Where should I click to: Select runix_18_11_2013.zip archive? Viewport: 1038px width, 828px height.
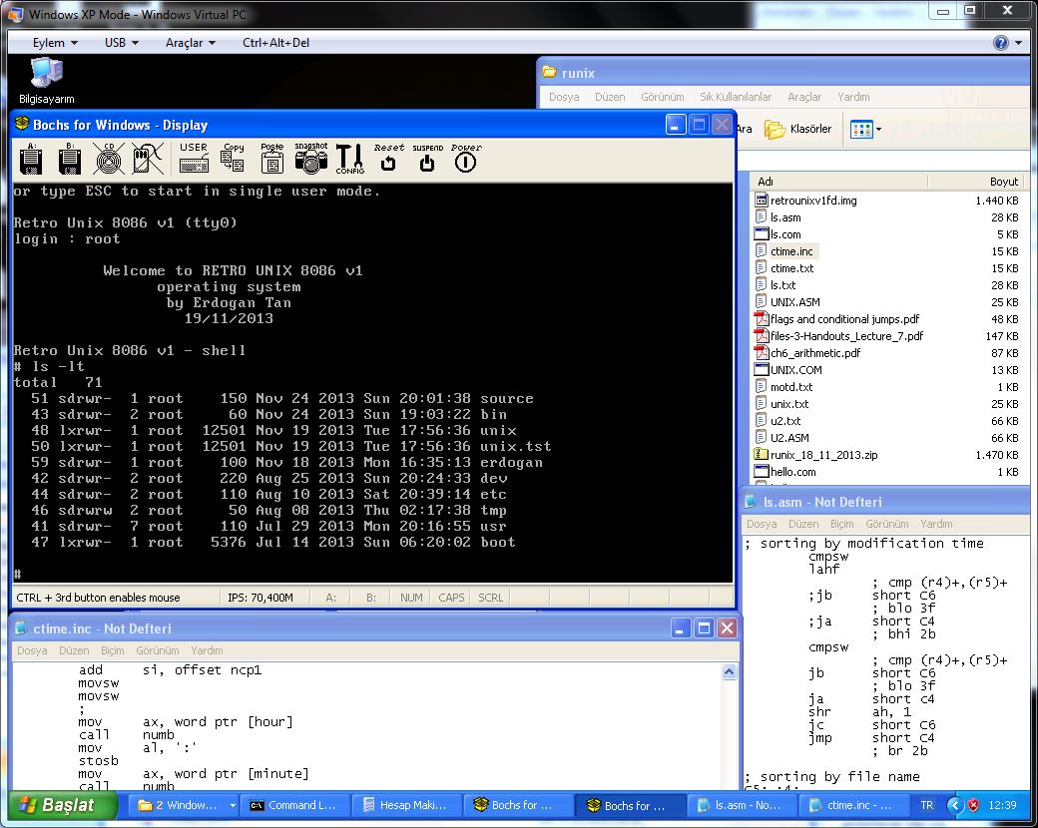pos(816,455)
